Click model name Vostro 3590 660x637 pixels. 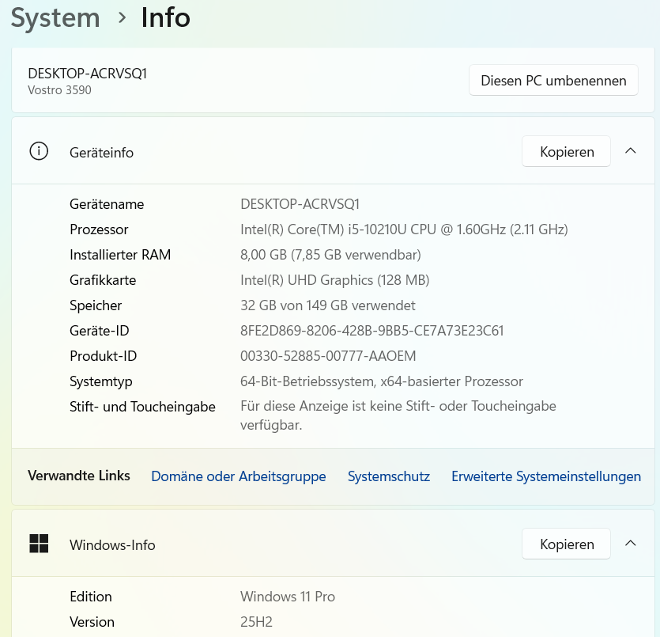59,90
